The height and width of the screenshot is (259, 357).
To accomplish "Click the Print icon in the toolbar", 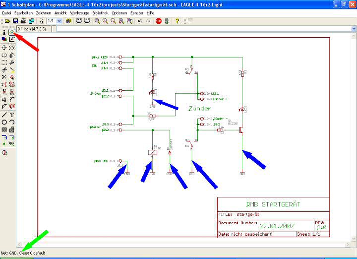I will coord(23,21).
